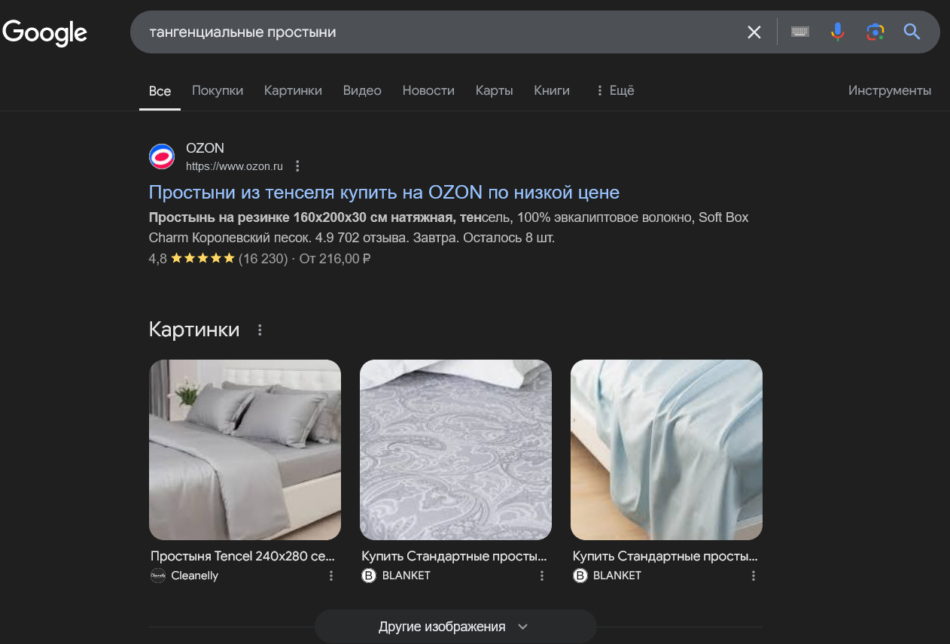Open three-dot options next to ozon.ru URL

click(x=297, y=166)
